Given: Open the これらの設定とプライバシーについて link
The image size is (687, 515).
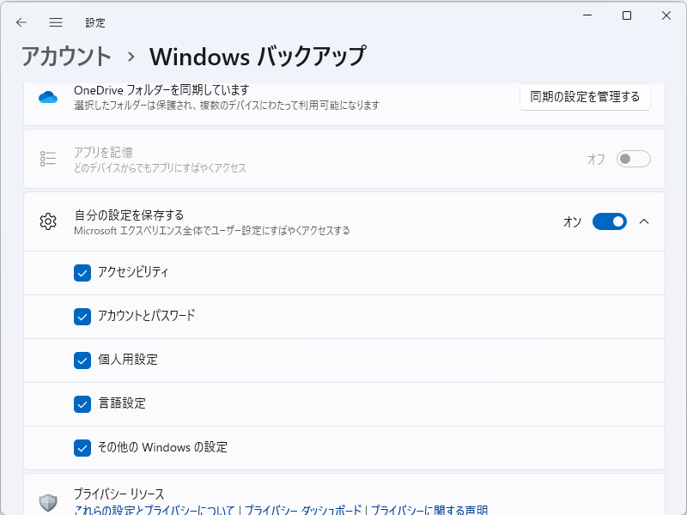Looking at the screenshot, I should click(x=153, y=507).
